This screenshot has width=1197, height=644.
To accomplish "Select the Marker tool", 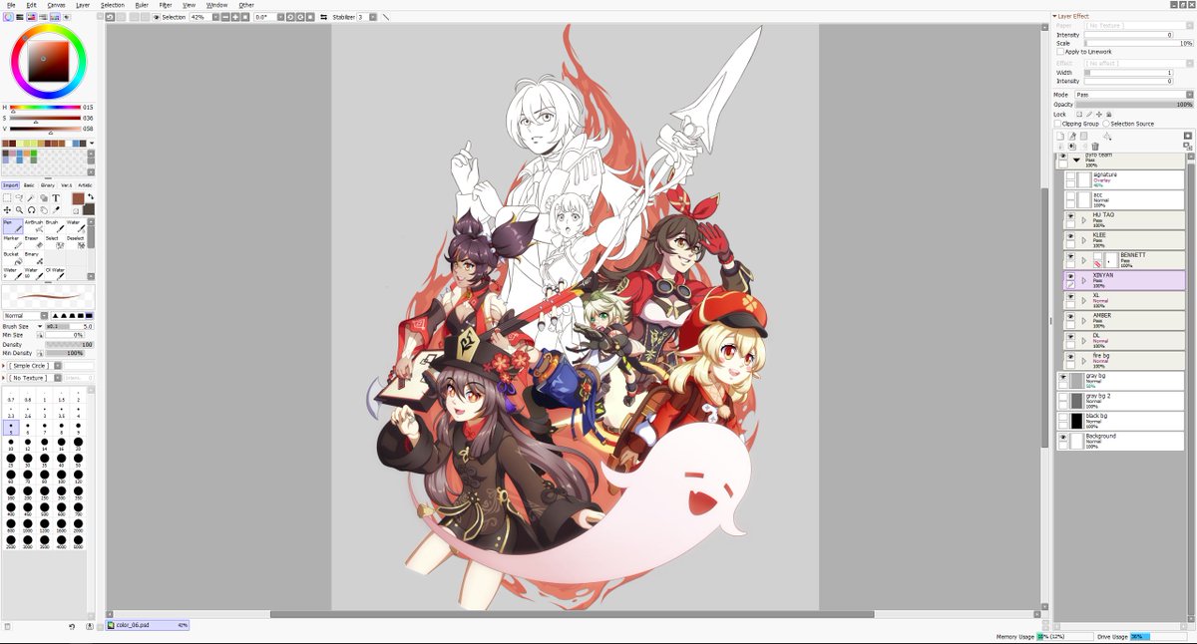I will [13, 243].
